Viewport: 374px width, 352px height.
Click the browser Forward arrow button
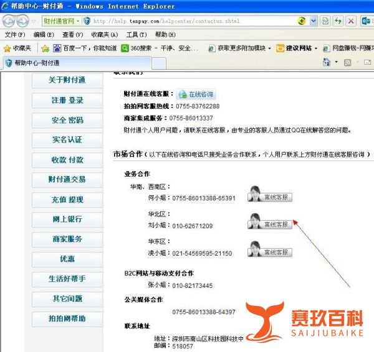click(x=22, y=21)
